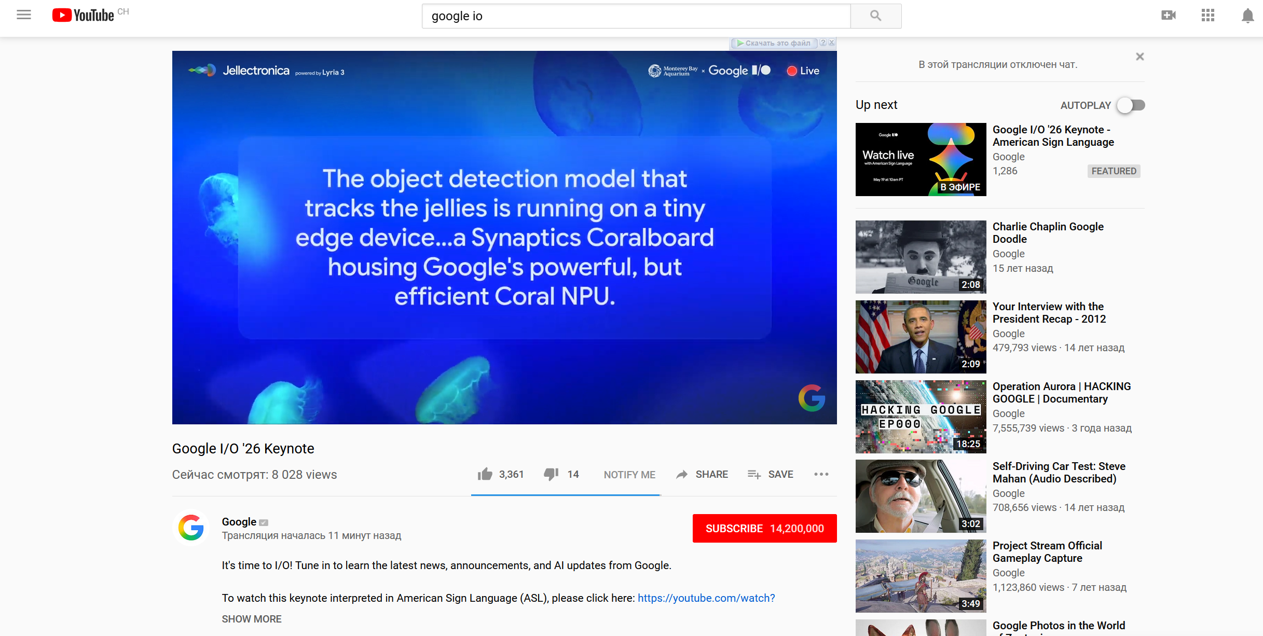Image resolution: width=1263 pixels, height=636 pixels.
Task: Close the download file overlay bar
Action: click(831, 43)
